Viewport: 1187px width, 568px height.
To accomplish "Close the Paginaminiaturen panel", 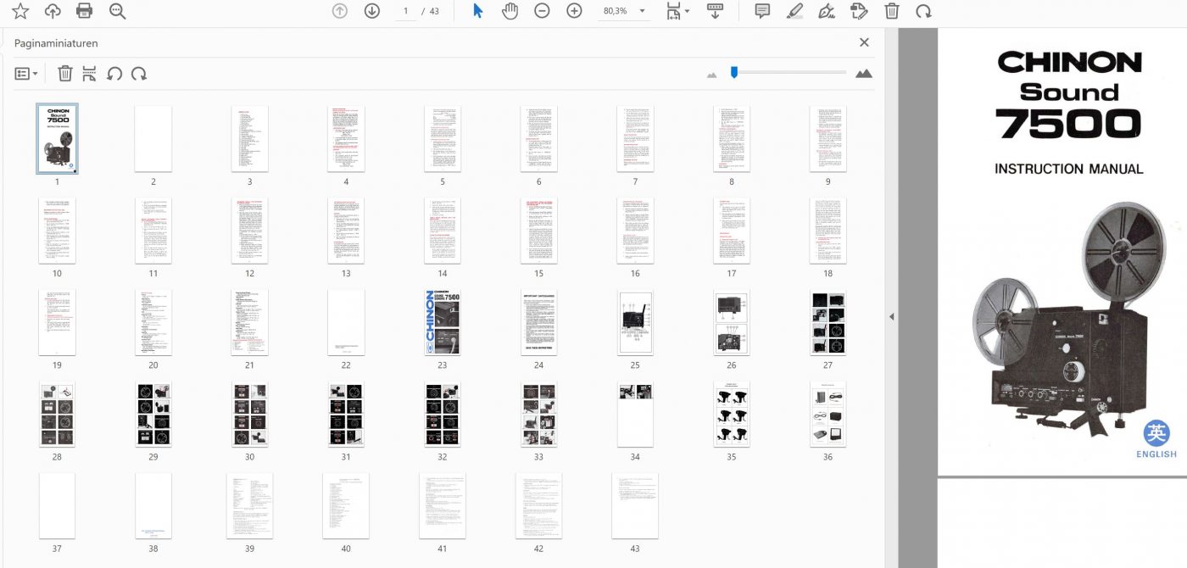I will click(864, 42).
